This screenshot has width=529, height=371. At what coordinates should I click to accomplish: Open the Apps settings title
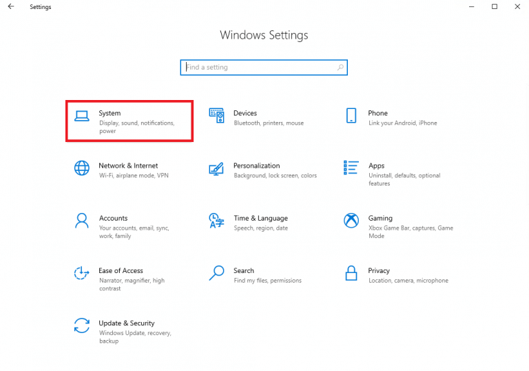[x=377, y=166]
